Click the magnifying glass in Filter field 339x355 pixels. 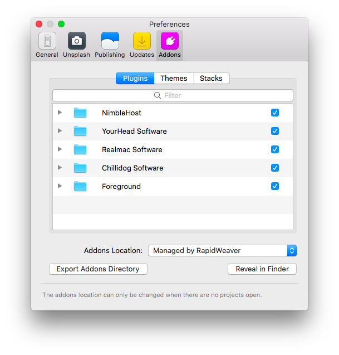158,95
